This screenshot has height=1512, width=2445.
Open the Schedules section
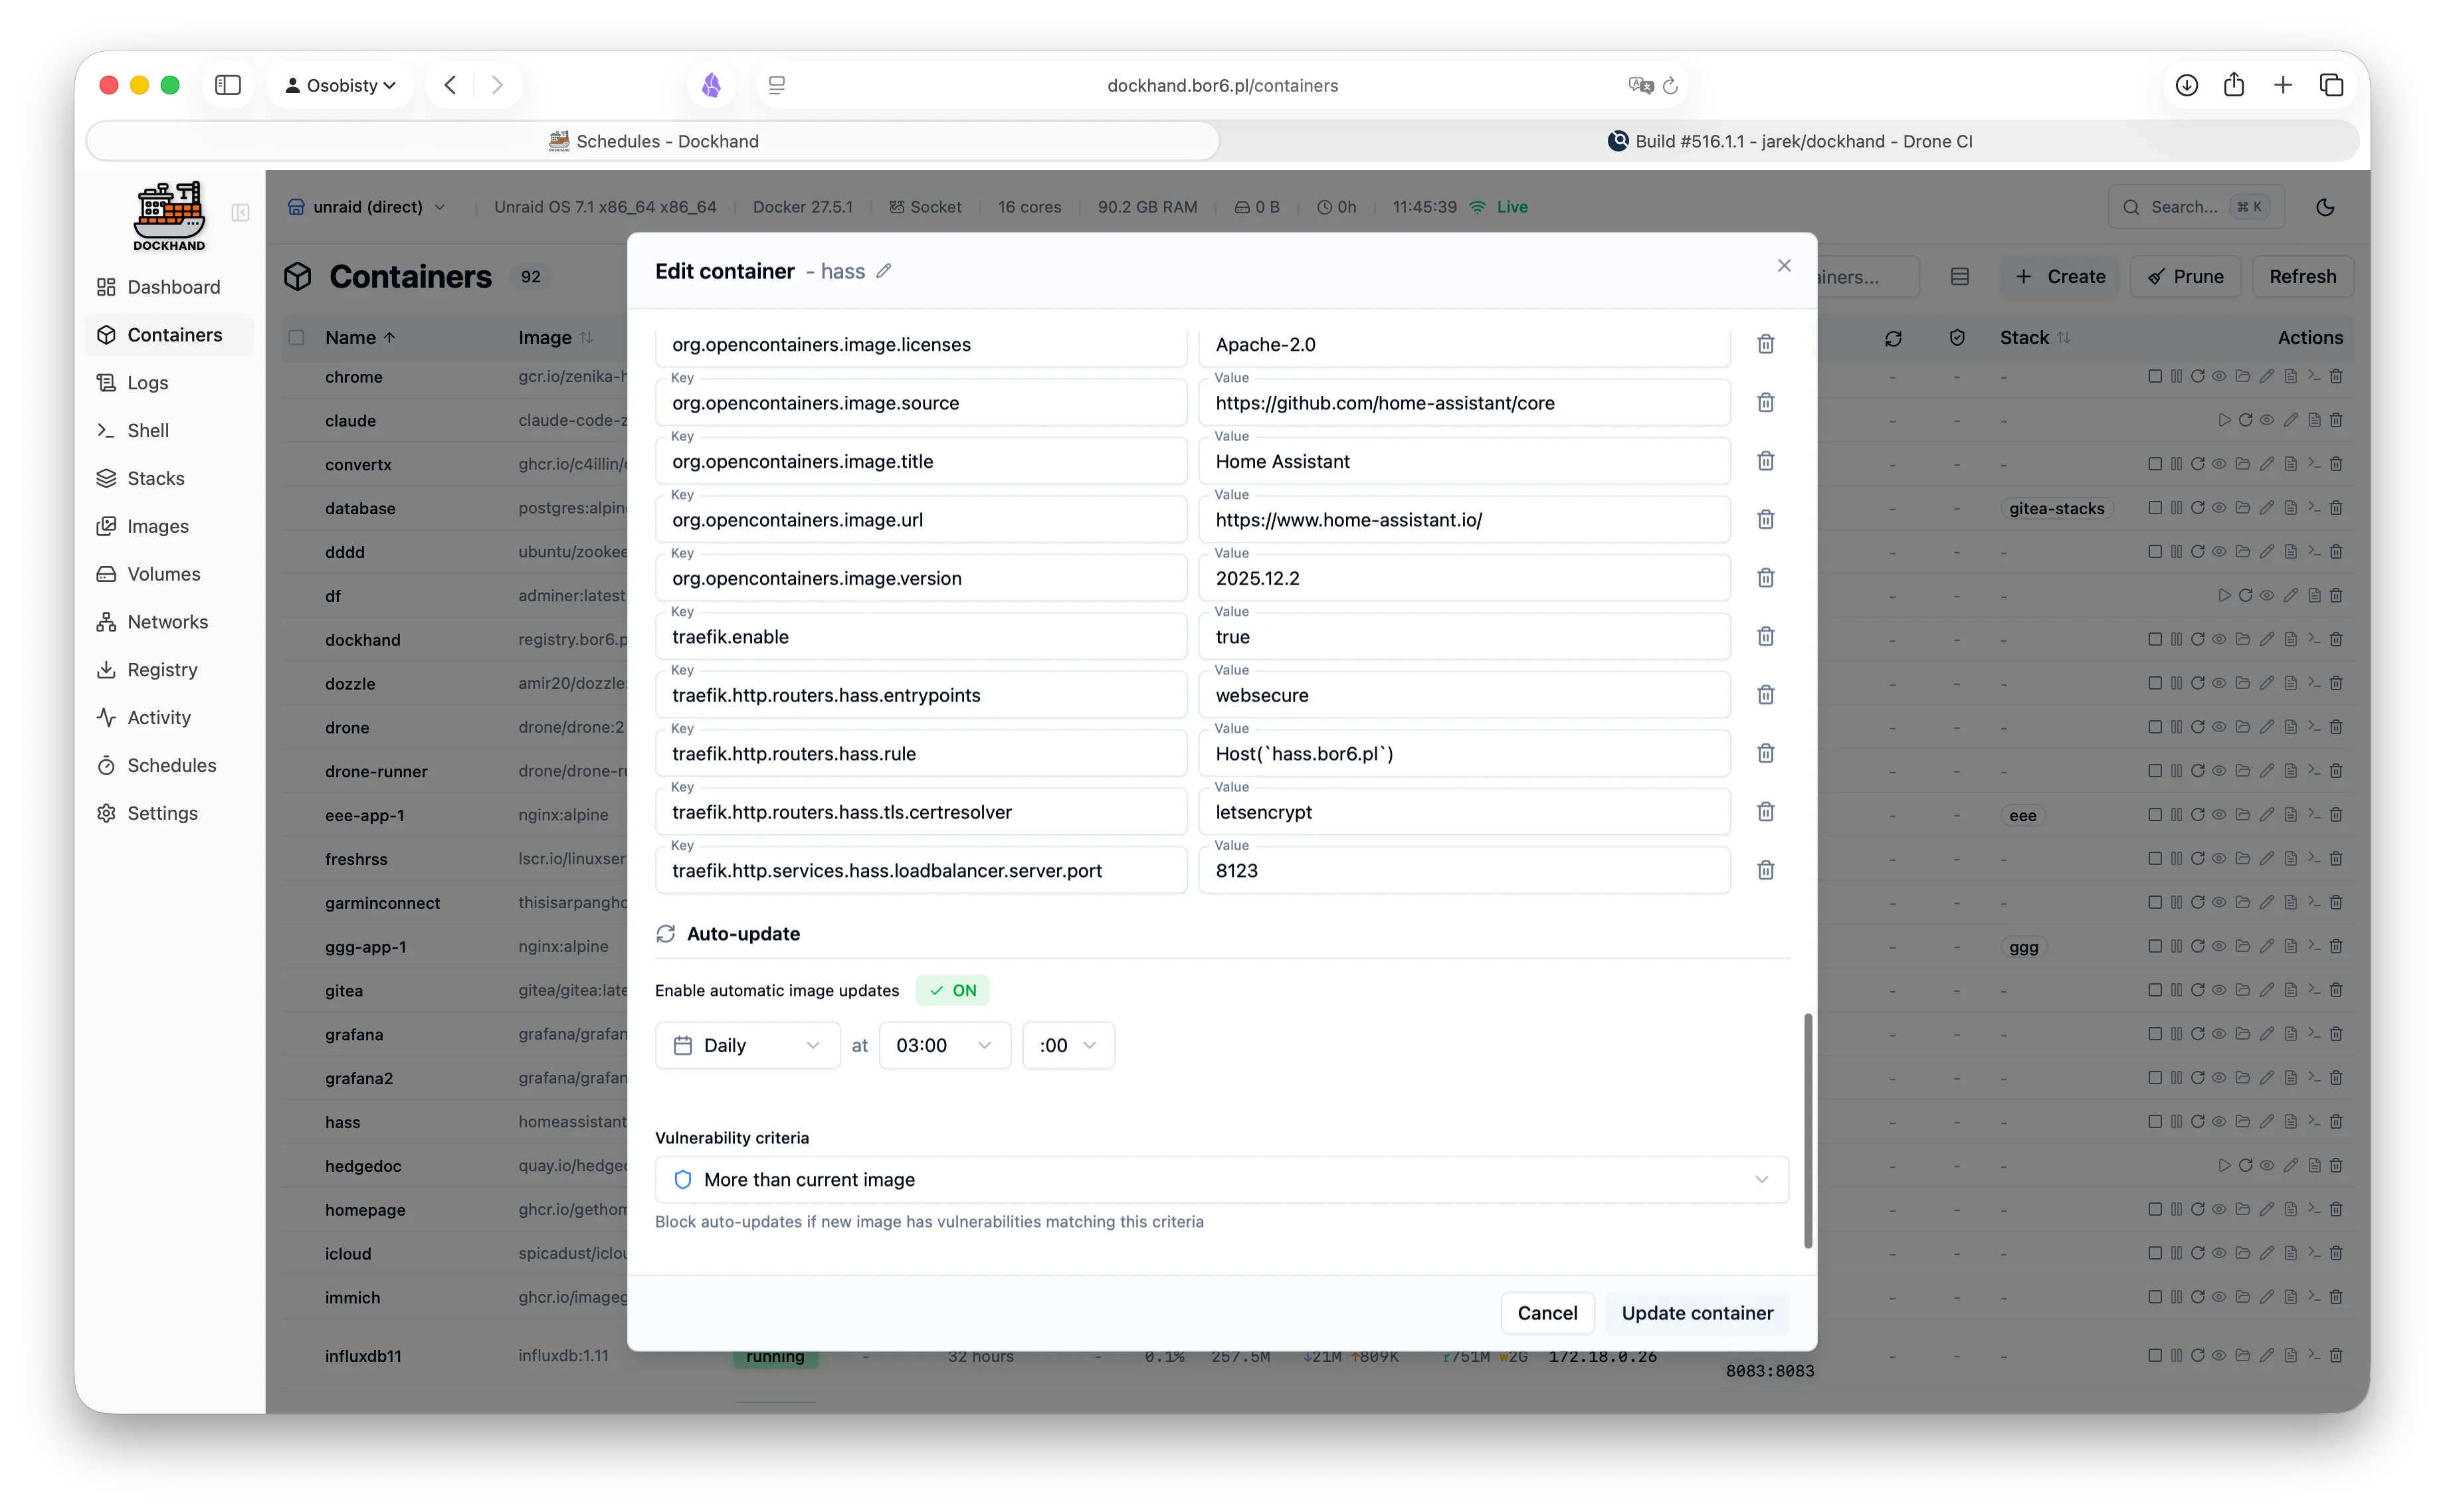click(169, 765)
